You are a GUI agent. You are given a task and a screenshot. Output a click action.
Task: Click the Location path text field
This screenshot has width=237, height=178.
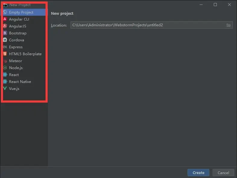pos(148,25)
